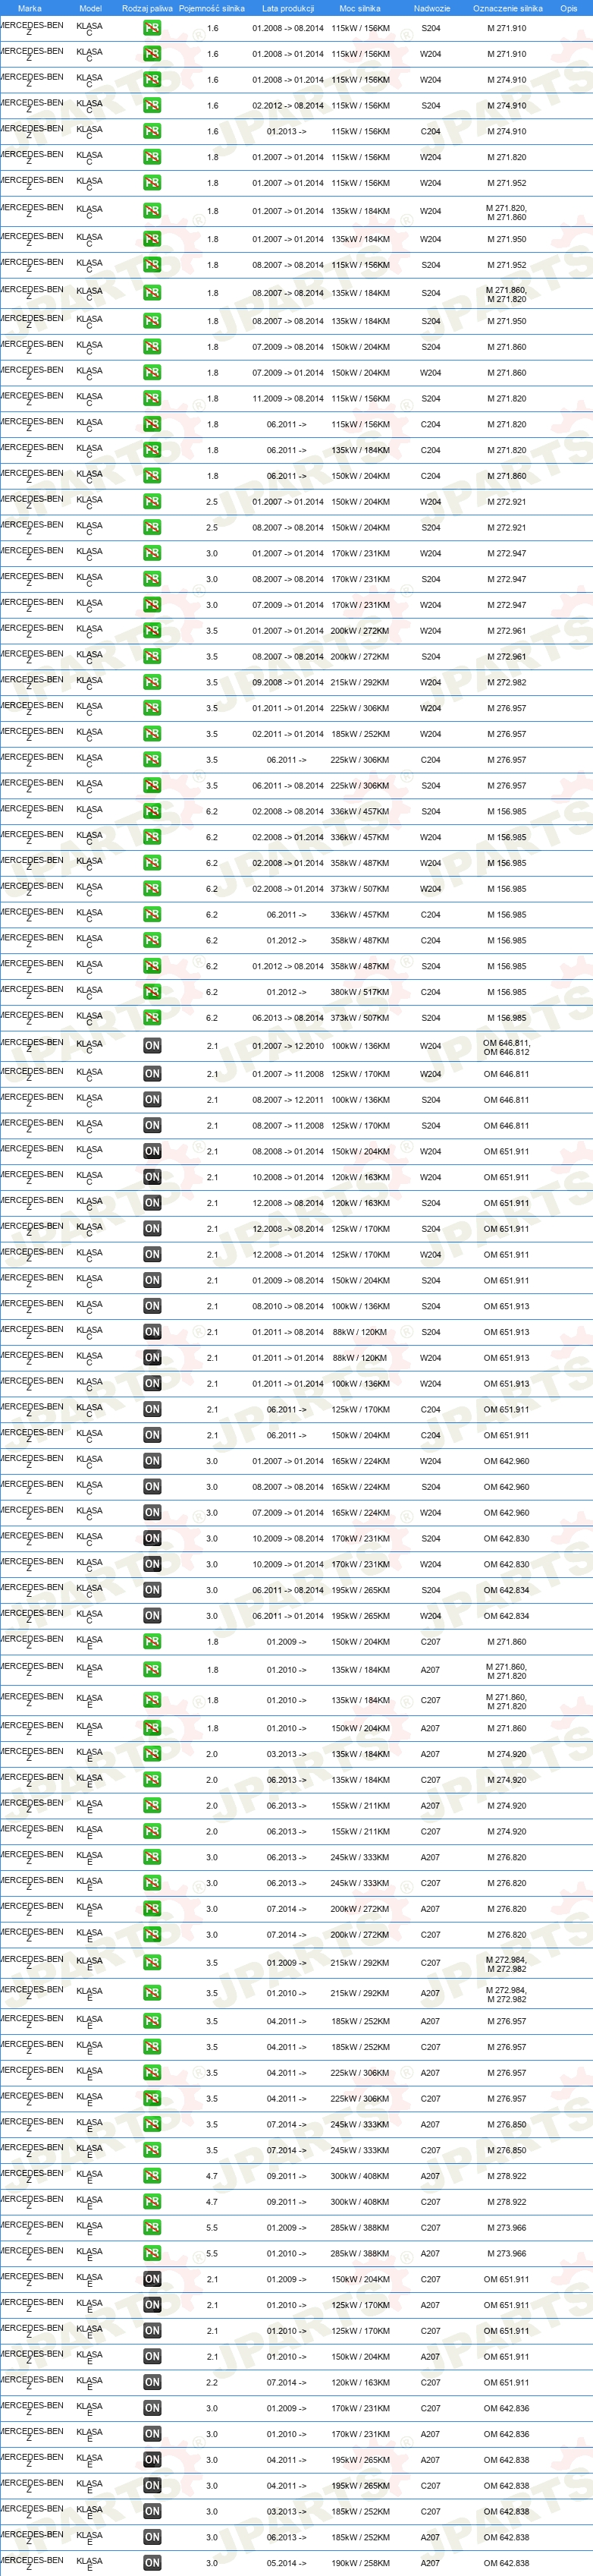The width and height of the screenshot is (593, 2576).
Task: Select PB icon in the 4.7 litre A207 row
Action: [x=152, y=2176]
